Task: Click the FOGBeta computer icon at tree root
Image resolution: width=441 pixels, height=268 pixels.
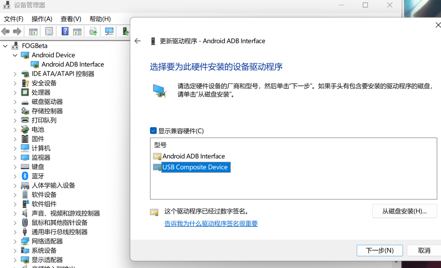Action: coord(15,45)
